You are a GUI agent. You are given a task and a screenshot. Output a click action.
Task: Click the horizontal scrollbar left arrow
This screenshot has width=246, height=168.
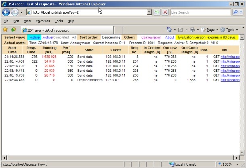point(4,158)
